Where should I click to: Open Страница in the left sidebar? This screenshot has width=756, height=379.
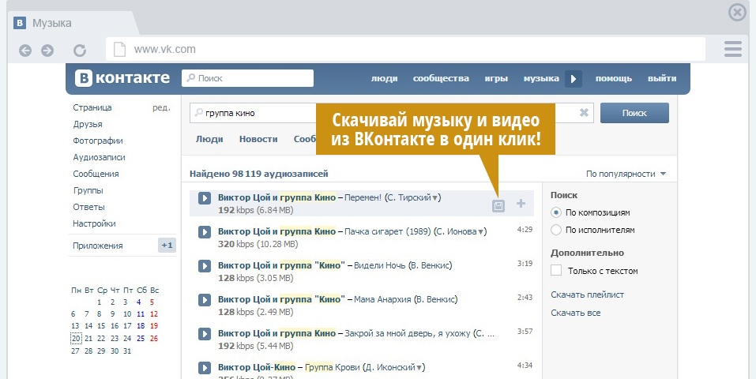click(x=92, y=107)
